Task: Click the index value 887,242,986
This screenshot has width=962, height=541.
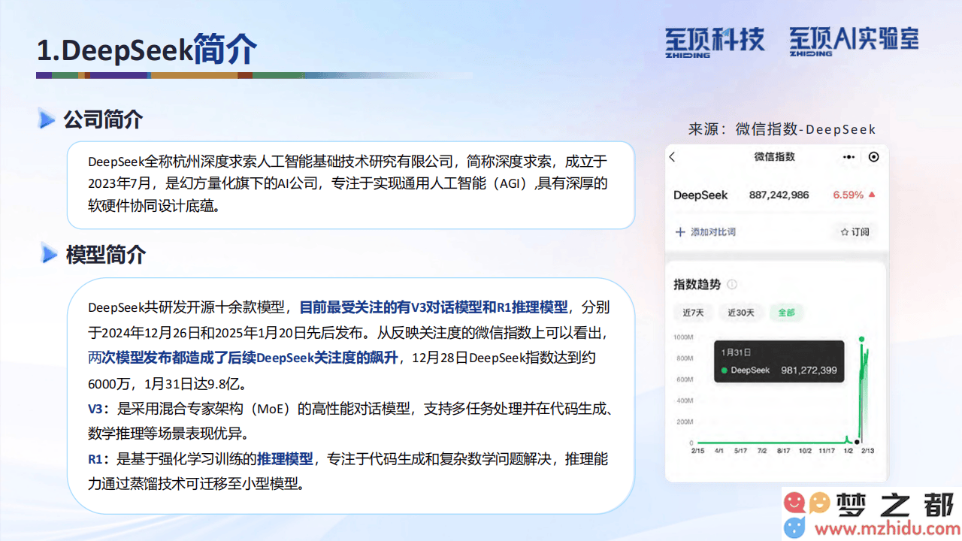Action: (779, 195)
